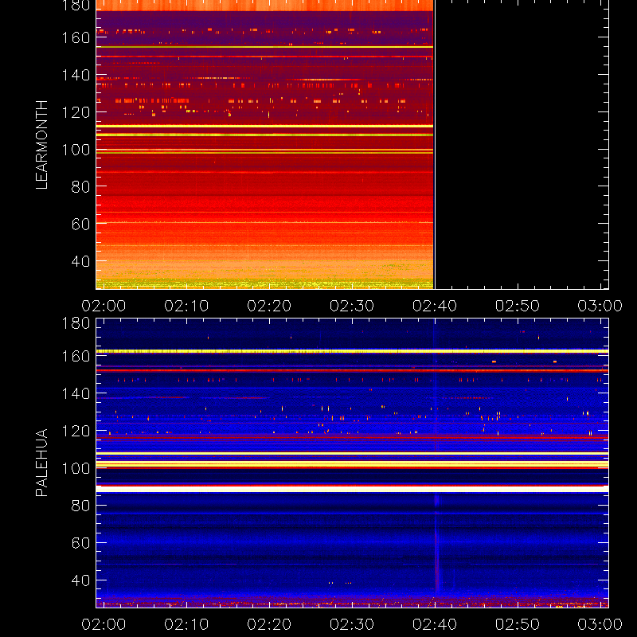This screenshot has height=637, width=637.
Task: Click the 02:10 time label under LEARMONTH plot
Action: pos(186,306)
